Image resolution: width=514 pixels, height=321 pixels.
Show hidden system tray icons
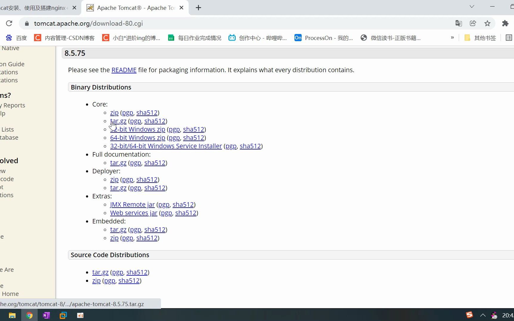[x=483, y=315]
